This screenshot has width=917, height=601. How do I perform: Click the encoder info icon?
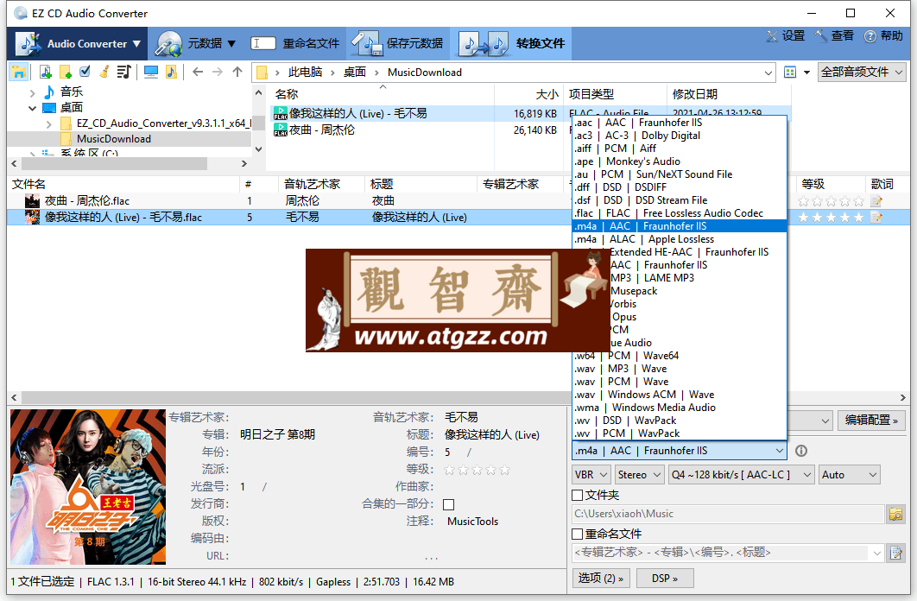[801, 451]
